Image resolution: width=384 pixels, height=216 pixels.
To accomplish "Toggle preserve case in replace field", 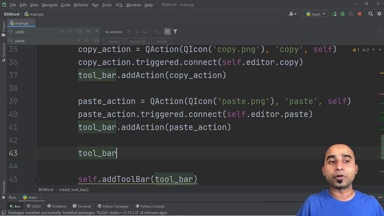I will [96, 40].
